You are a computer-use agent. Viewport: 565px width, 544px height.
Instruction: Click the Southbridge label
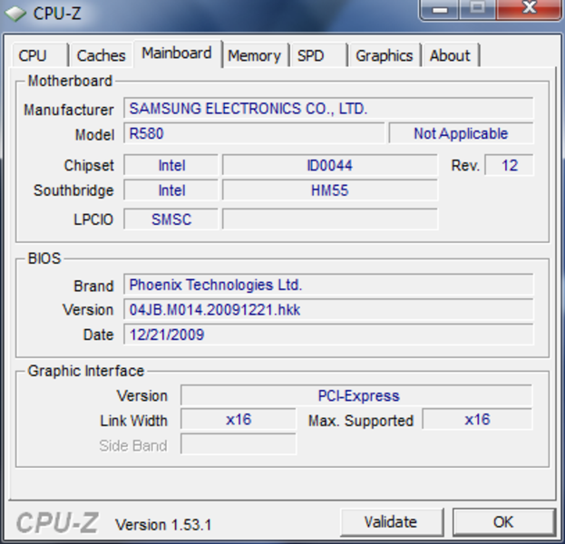click(x=73, y=190)
